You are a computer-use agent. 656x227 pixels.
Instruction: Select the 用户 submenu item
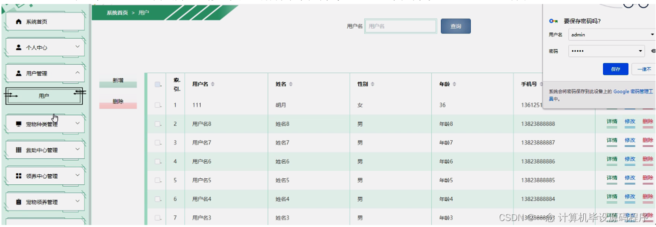(x=44, y=96)
